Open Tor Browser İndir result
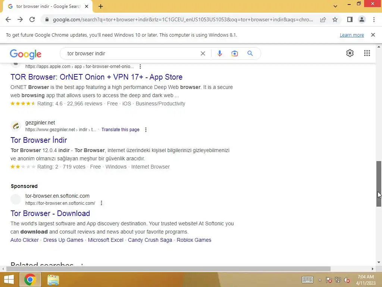The width and height of the screenshot is (382, 287). [39, 140]
